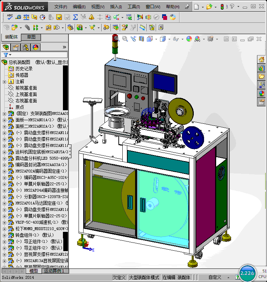
Task: Open the Open-file dropdown arrow
Action: pyautogui.click(x=215, y=7)
